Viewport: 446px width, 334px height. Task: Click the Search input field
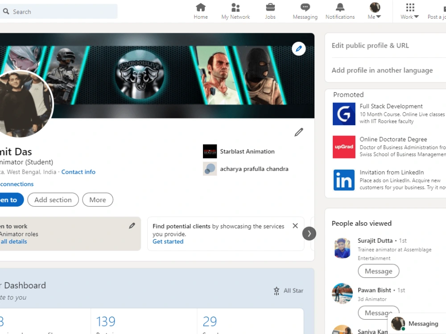58,12
